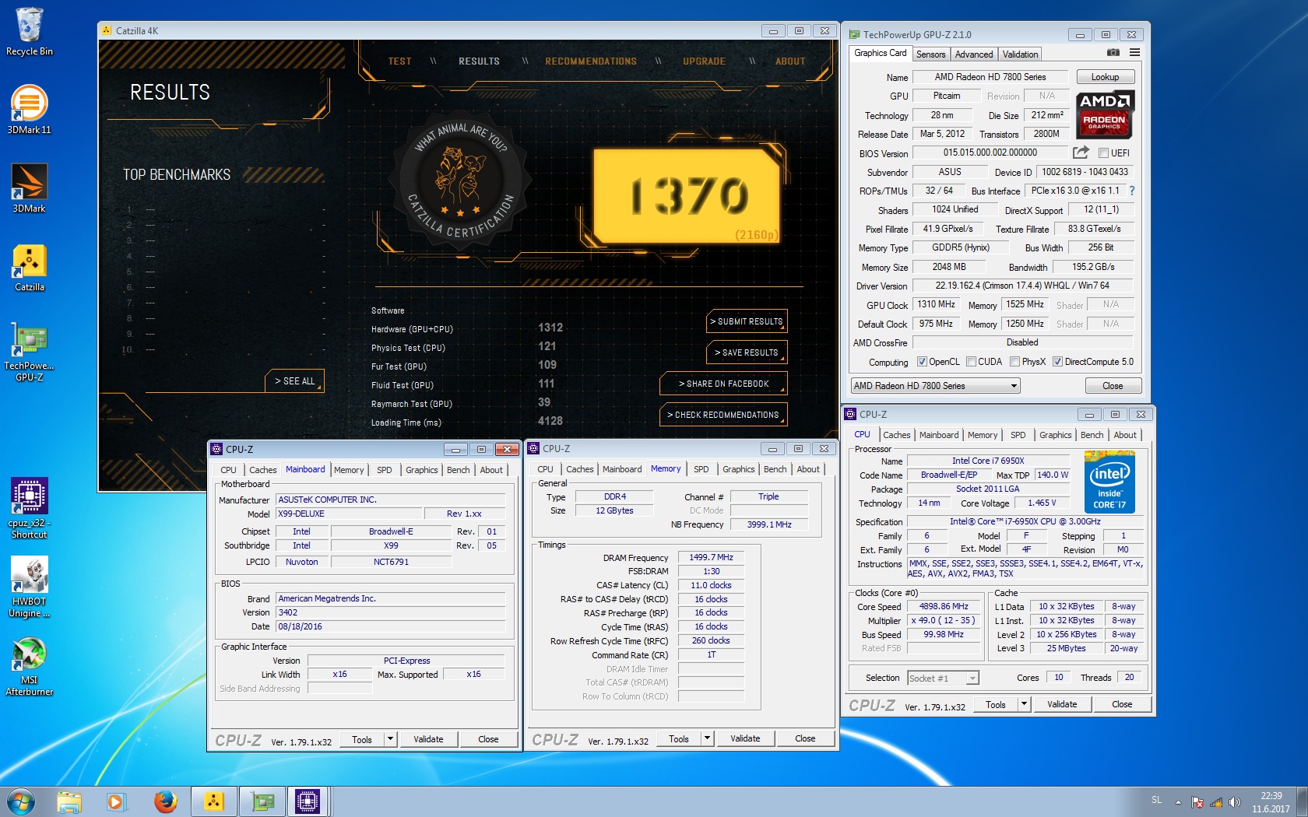
Task: Open the Windows Start menu
Action: click(21, 801)
